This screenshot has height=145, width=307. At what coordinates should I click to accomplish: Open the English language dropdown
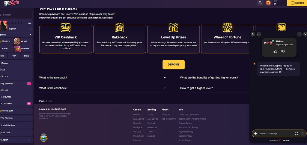[16, 140]
